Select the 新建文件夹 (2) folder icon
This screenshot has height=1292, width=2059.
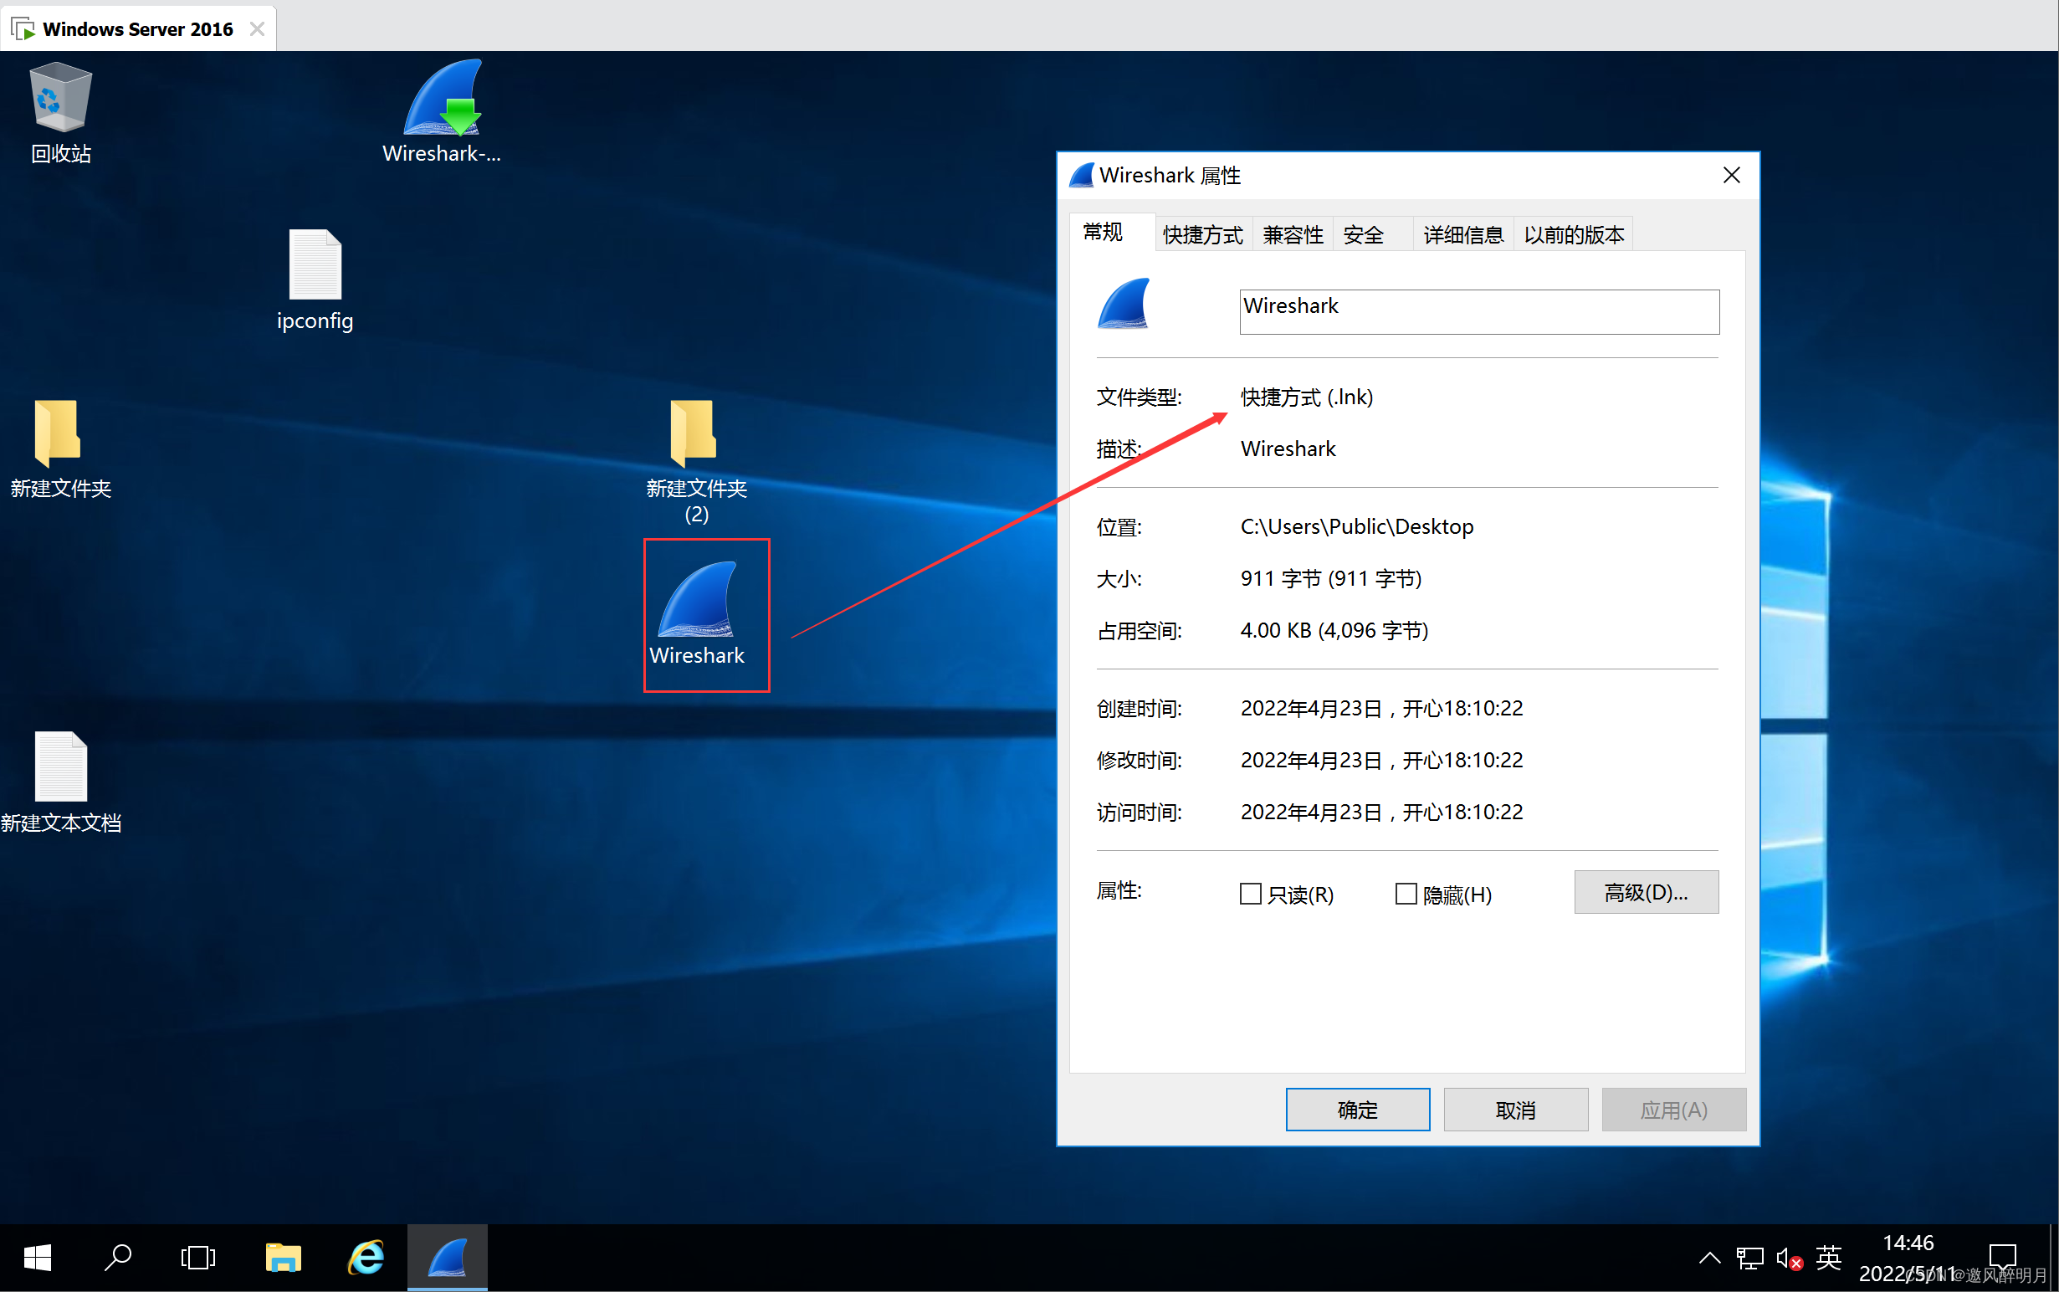[696, 461]
